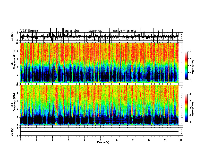The width and height of the screenshot is (204, 157).
Task: Click the 'station=ITK' header text
Action: click(x=95, y=31)
